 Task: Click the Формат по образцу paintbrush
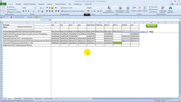pyautogui.click(x=8, y=12)
